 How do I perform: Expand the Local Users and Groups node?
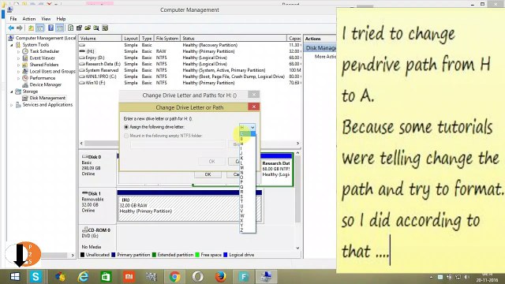click(18, 72)
